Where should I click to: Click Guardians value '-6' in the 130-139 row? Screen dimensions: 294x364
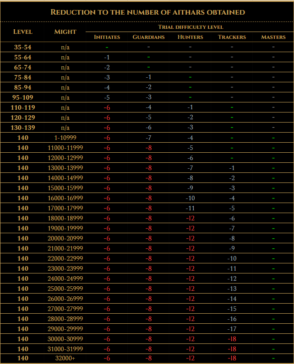click(x=148, y=128)
